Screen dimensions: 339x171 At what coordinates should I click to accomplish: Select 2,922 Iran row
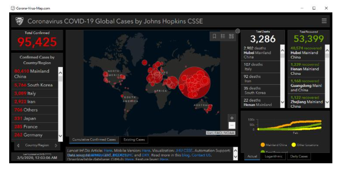[35, 102]
